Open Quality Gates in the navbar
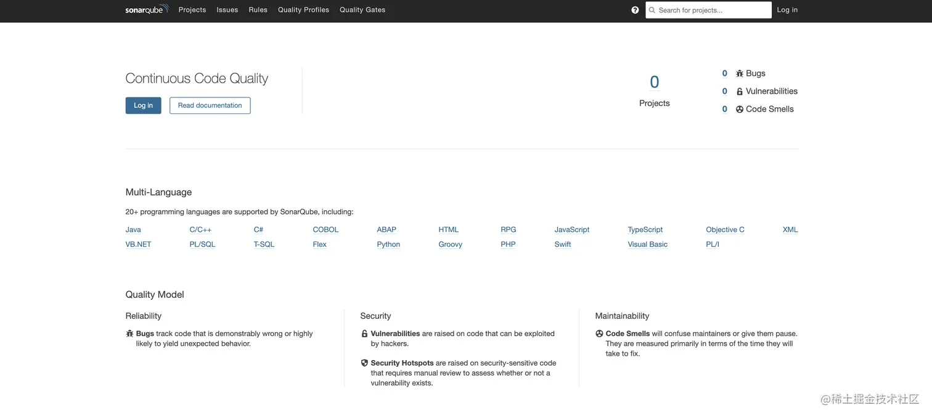 (x=362, y=10)
